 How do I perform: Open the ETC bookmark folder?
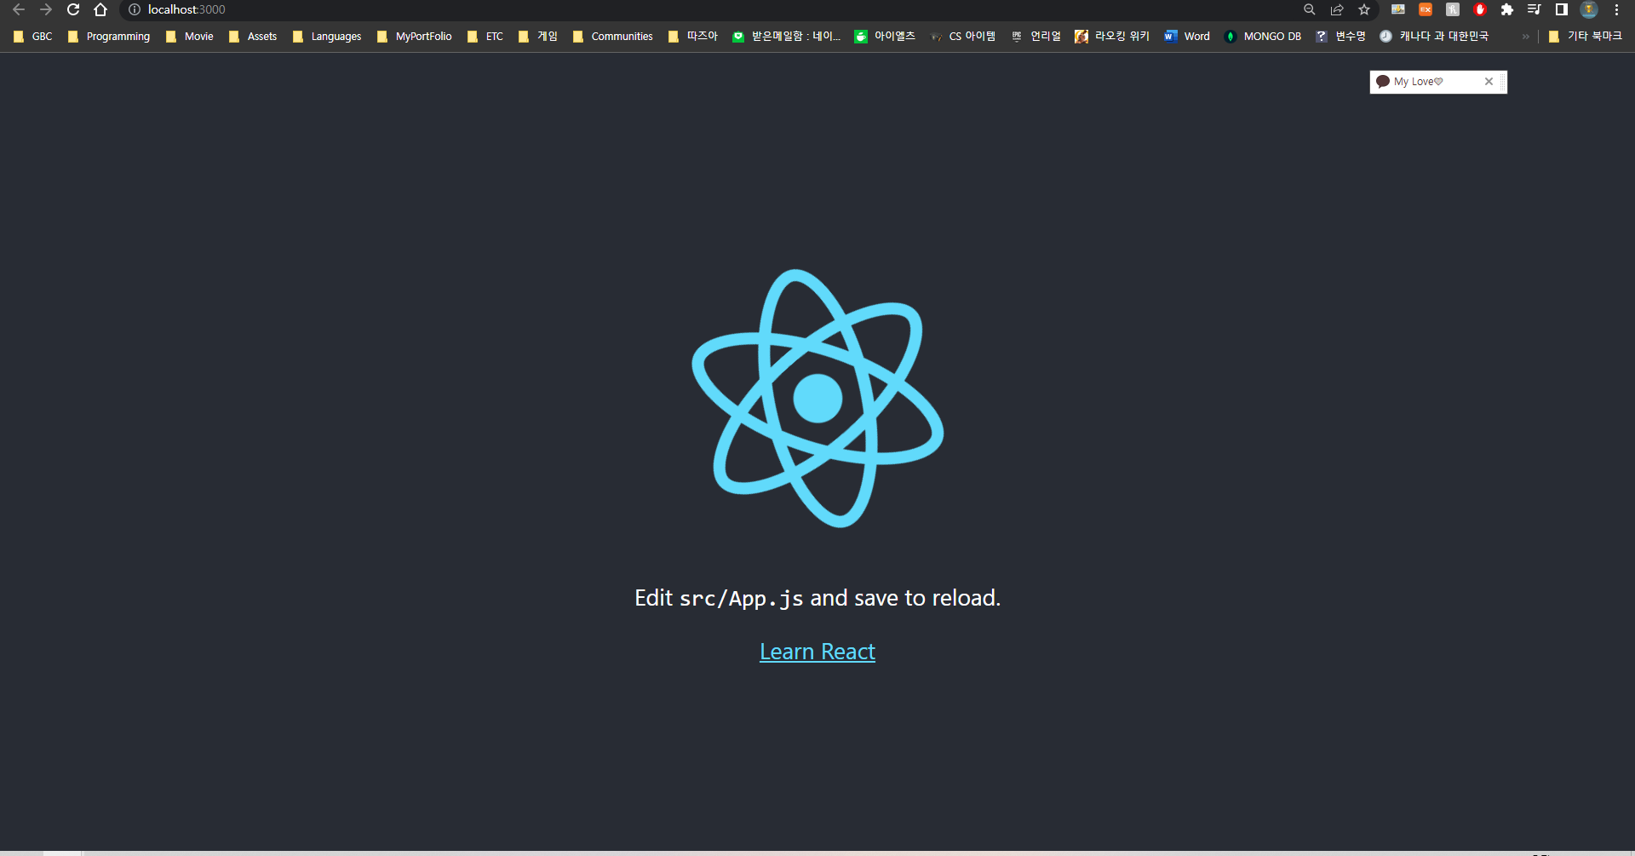(x=485, y=37)
